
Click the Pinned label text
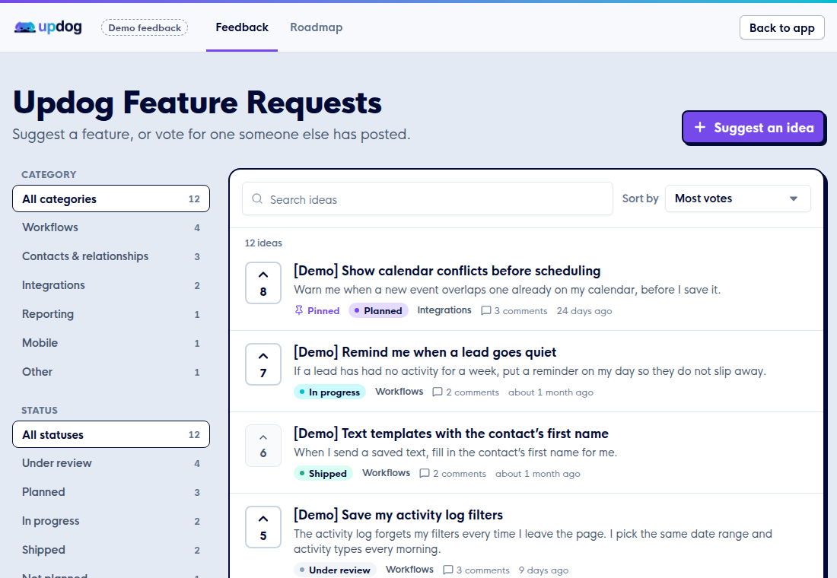(323, 310)
